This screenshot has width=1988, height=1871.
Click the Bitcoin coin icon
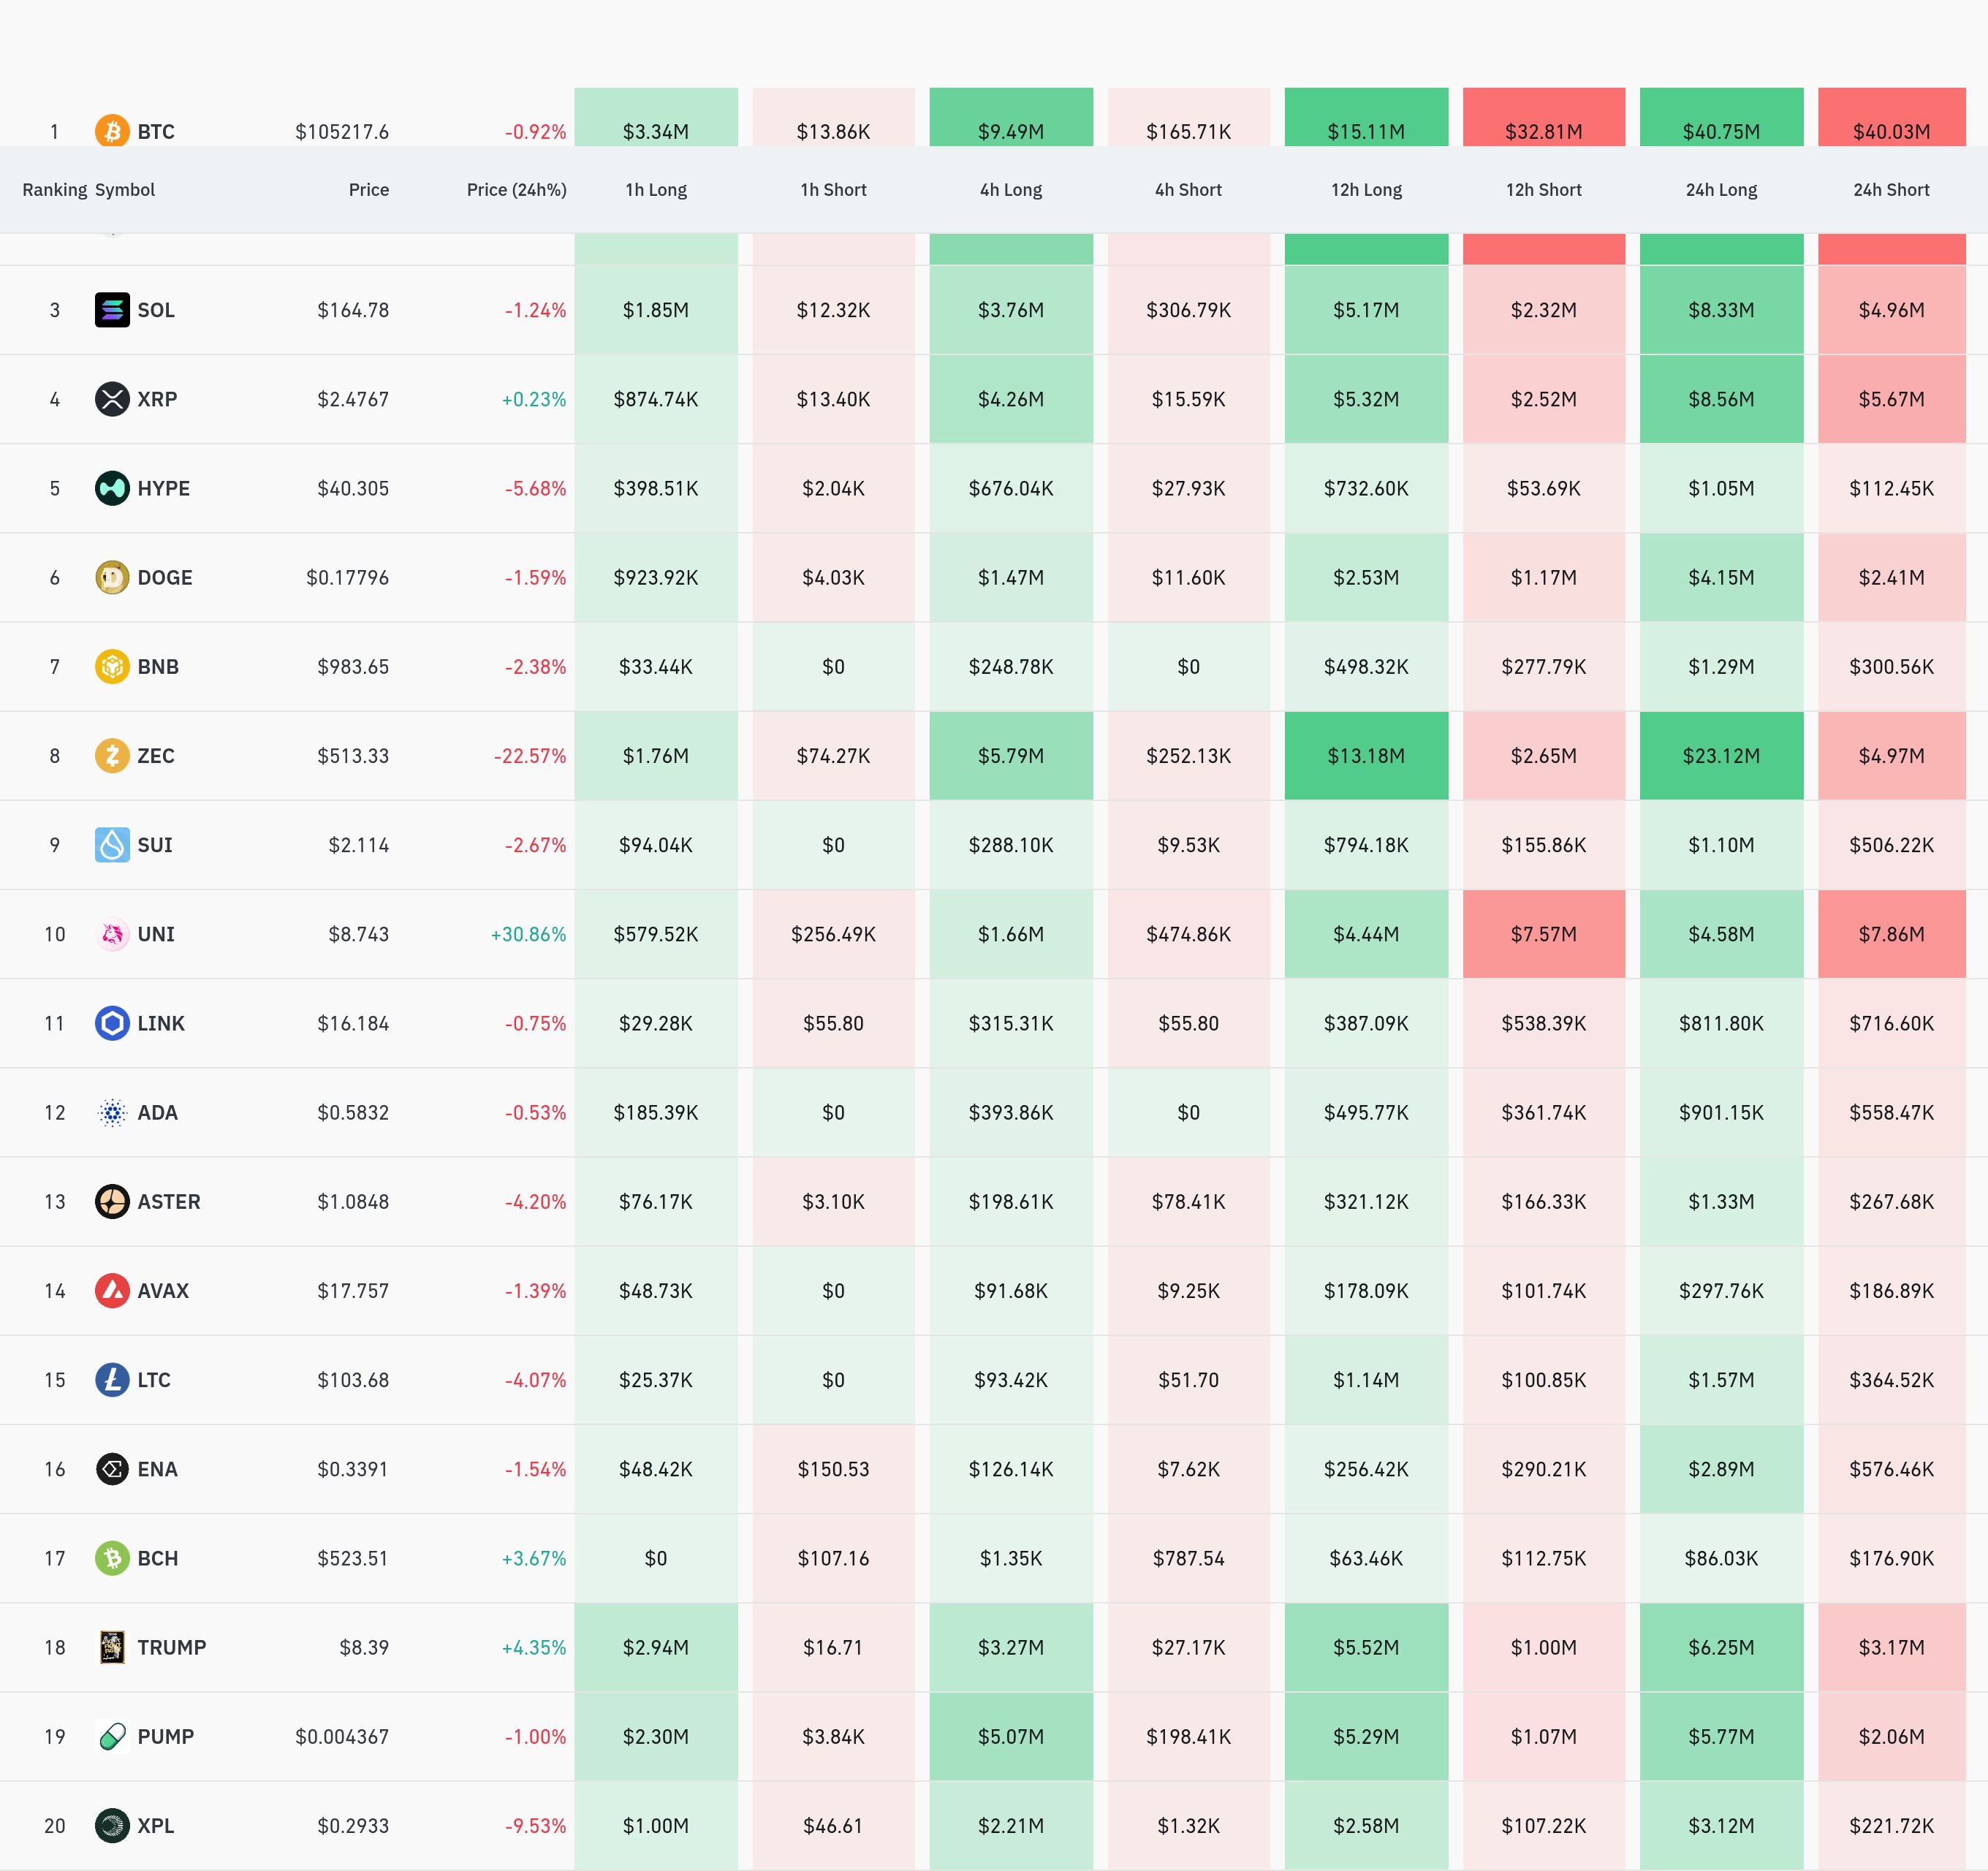tap(112, 131)
